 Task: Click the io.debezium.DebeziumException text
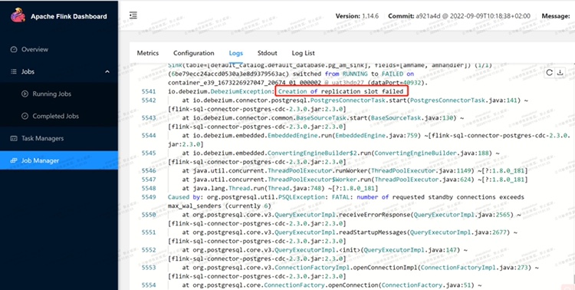click(x=221, y=91)
